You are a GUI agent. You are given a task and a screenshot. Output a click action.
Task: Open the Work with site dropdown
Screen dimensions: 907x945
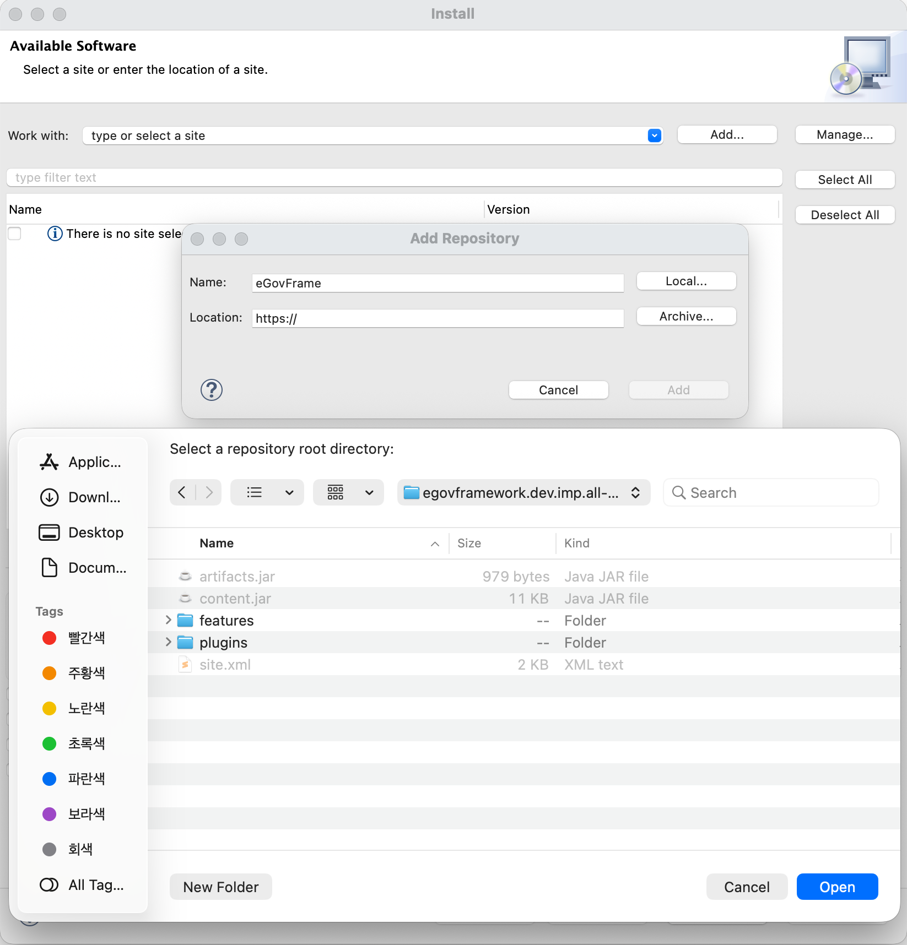coord(654,135)
